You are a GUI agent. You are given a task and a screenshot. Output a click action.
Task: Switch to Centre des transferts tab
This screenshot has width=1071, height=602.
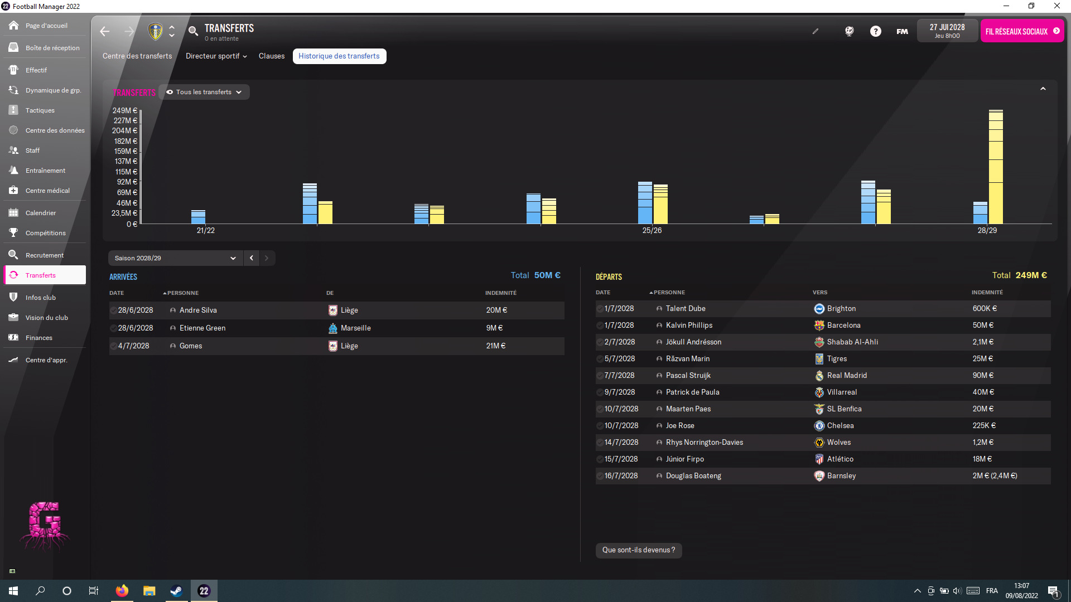[137, 56]
